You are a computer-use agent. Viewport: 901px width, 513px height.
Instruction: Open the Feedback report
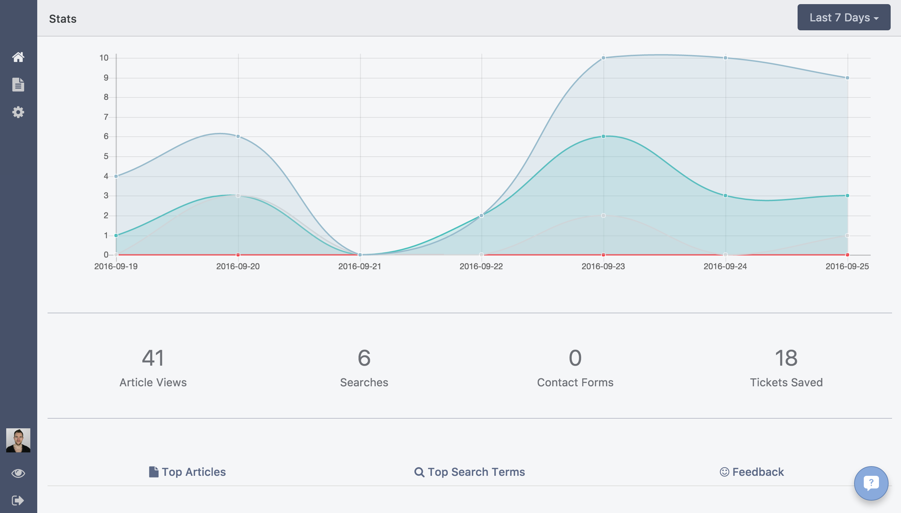click(x=758, y=471)
